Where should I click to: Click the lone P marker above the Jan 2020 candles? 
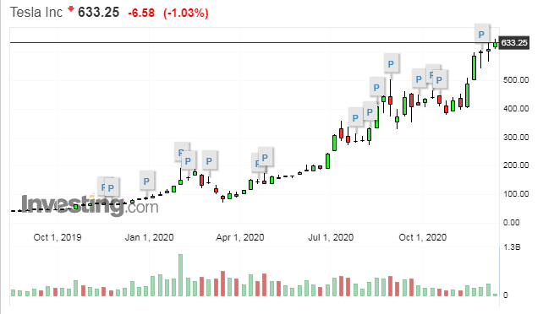(146, 181)
